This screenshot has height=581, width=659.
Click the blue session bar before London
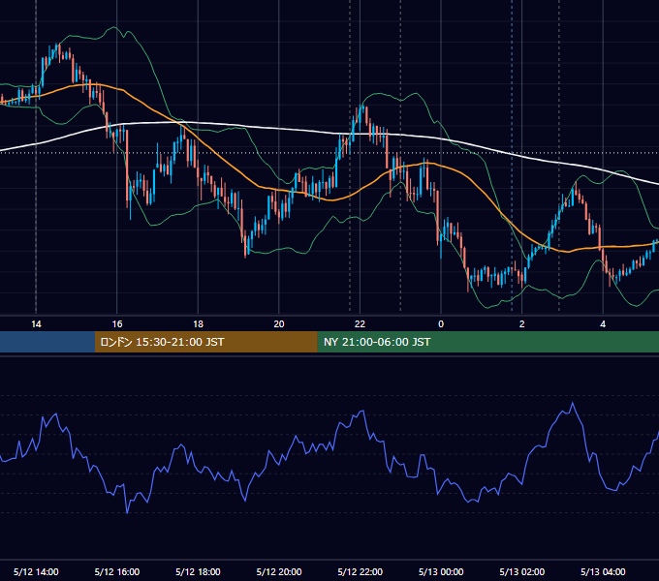click(47, 342)
